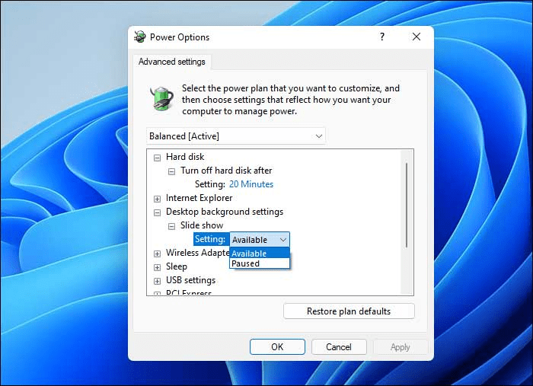Click Restore plan defaults button
Viewport: 533px width, 386px height.
349,311
